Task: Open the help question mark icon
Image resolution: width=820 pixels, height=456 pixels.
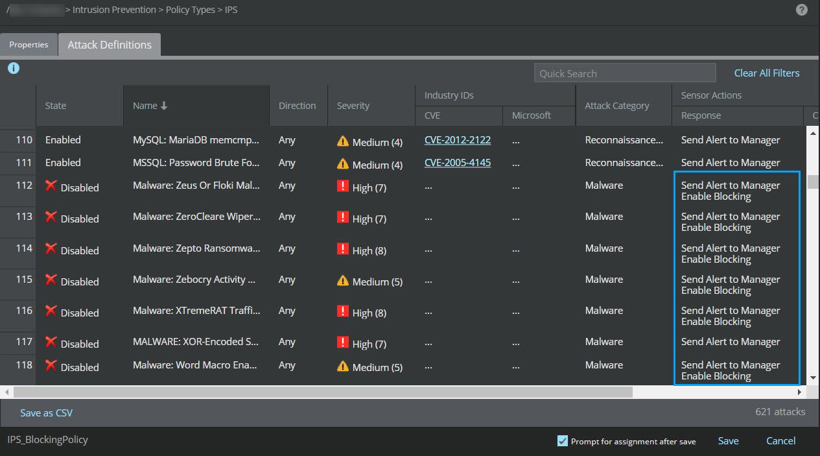Action: [802, 10]
